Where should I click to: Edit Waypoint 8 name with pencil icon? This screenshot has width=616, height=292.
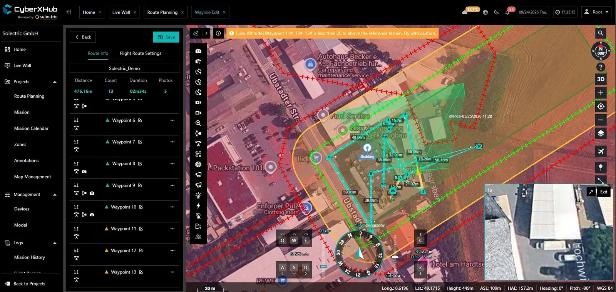click(140, 164)
